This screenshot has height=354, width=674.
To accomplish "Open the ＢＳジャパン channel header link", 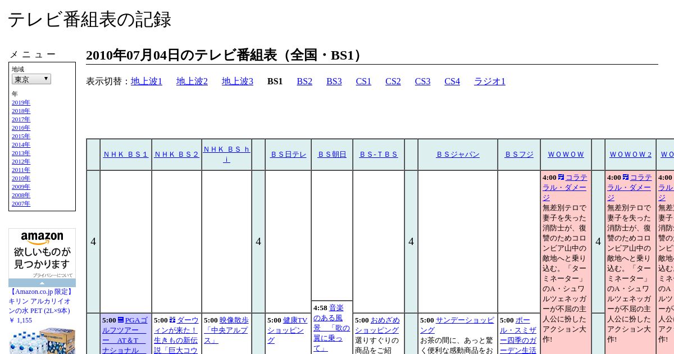I will point(458,155).
